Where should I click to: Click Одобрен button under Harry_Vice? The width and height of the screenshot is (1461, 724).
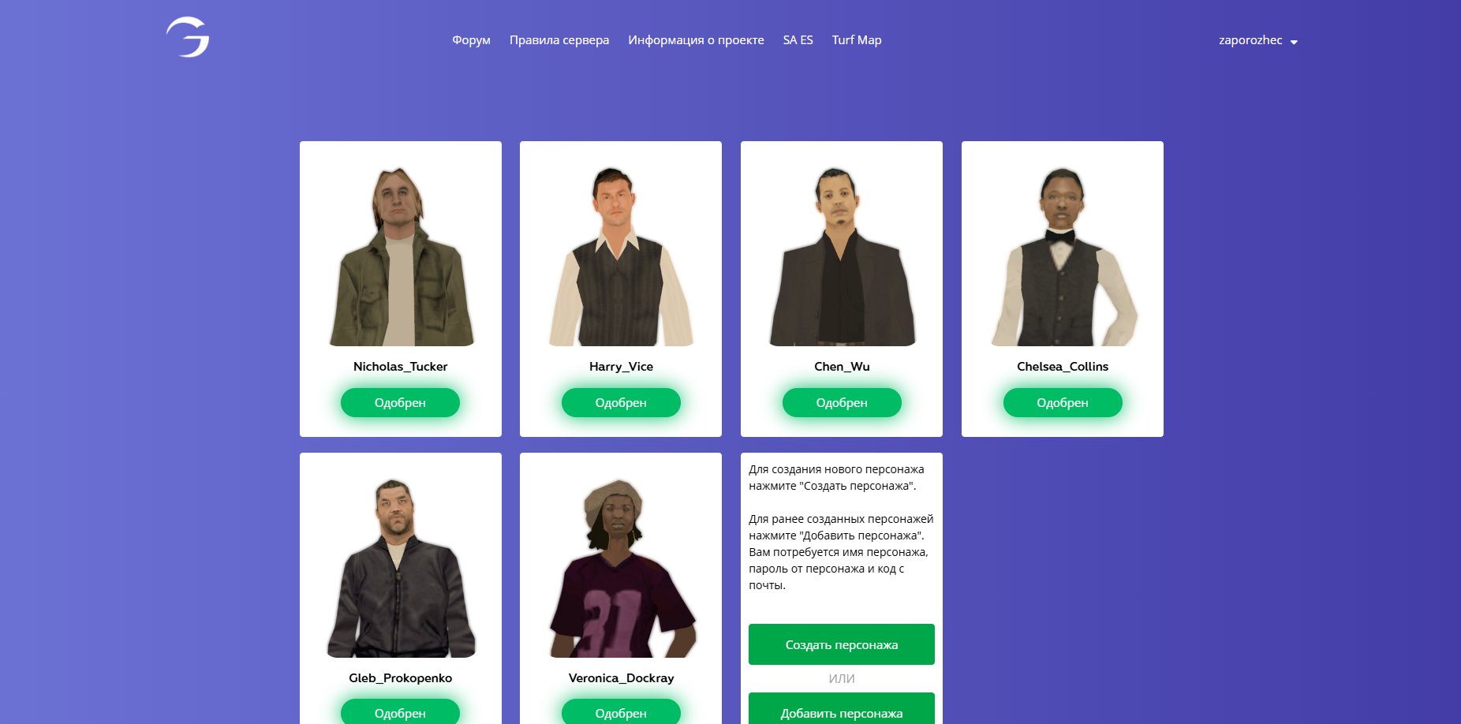(621, 402)
